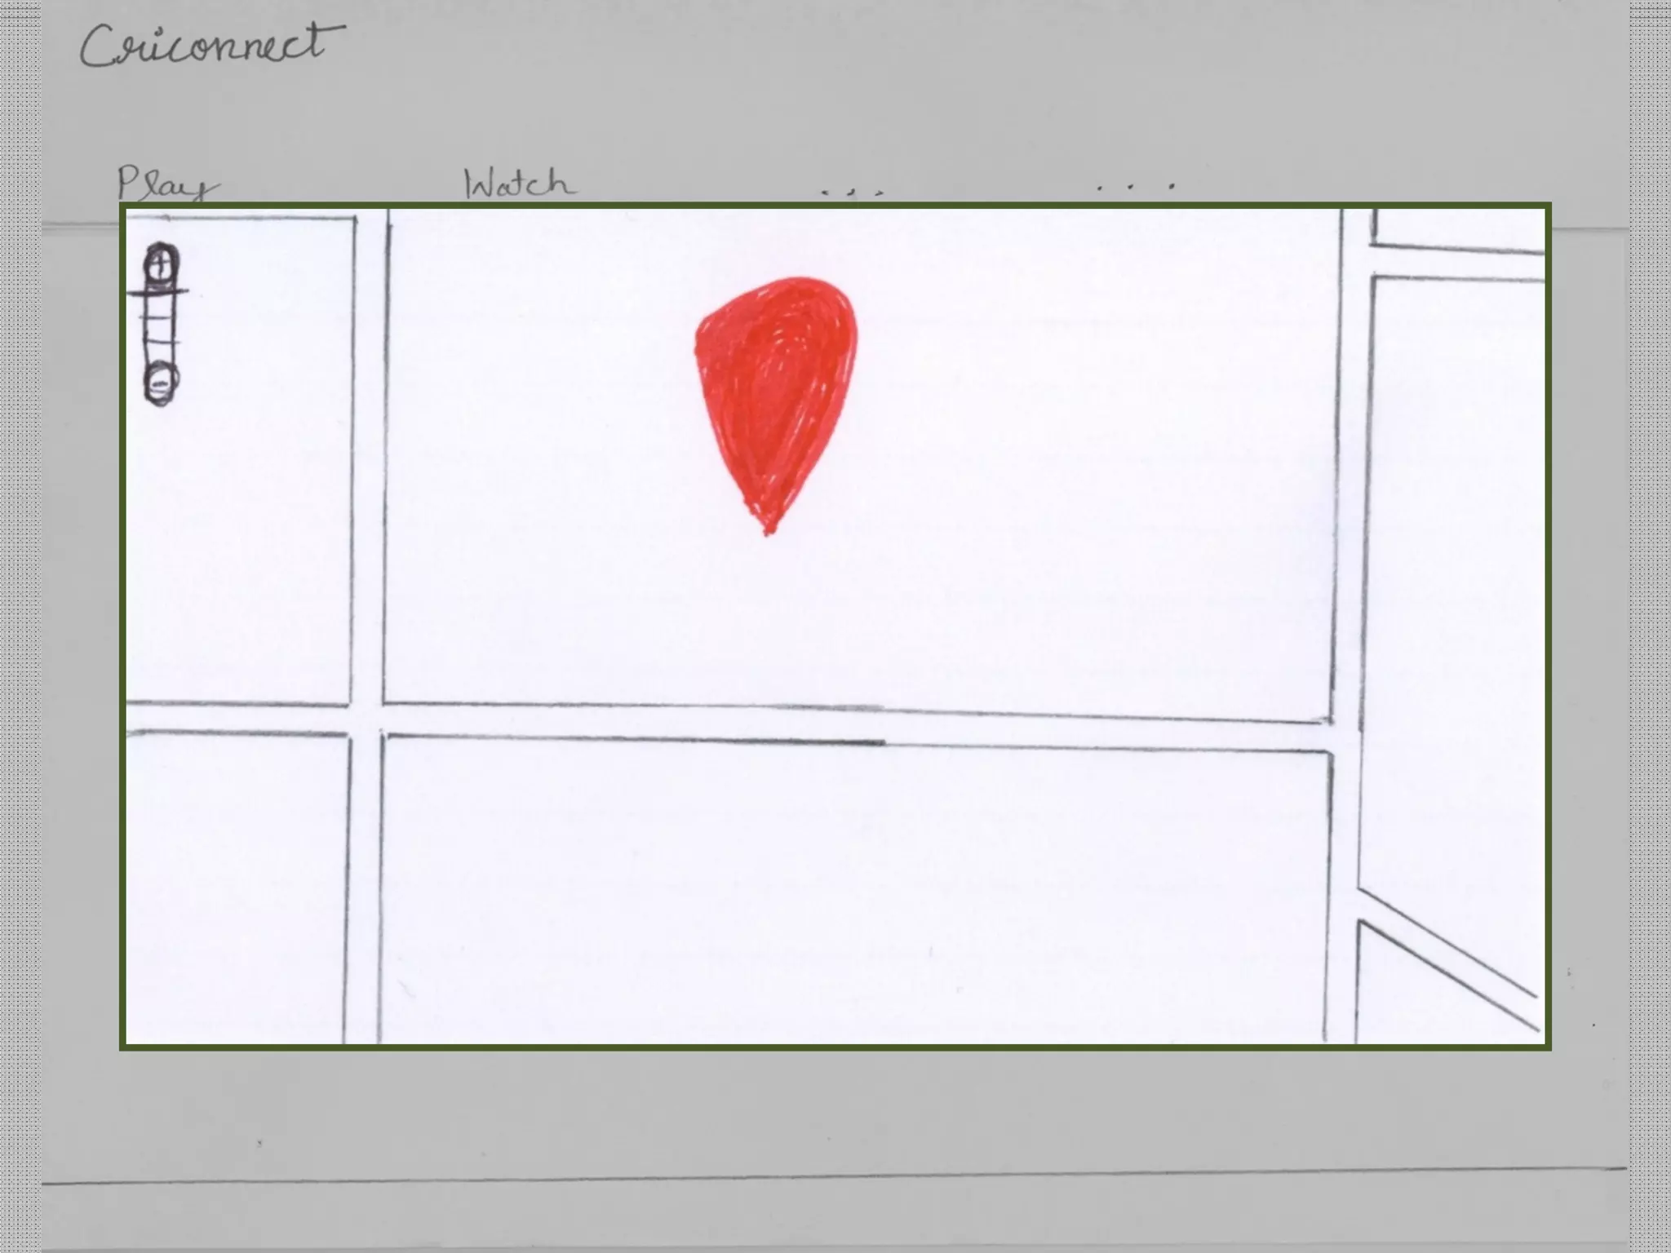Click the left vertical road on the map

click(367, 457)
